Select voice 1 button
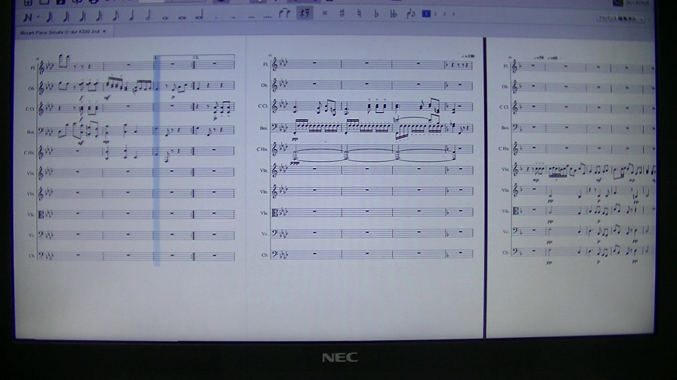The height and width of the screenshot is (380, 677). 426,14
